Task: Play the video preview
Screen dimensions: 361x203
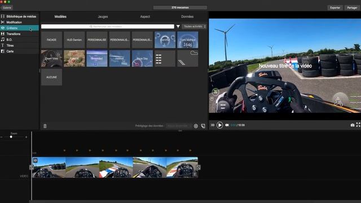Action: 219,125
